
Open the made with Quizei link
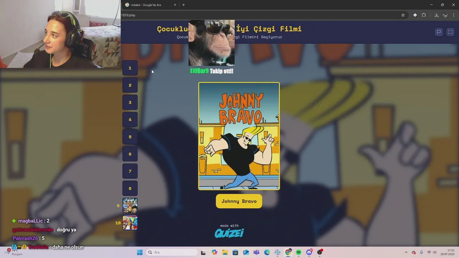point(229,231)
